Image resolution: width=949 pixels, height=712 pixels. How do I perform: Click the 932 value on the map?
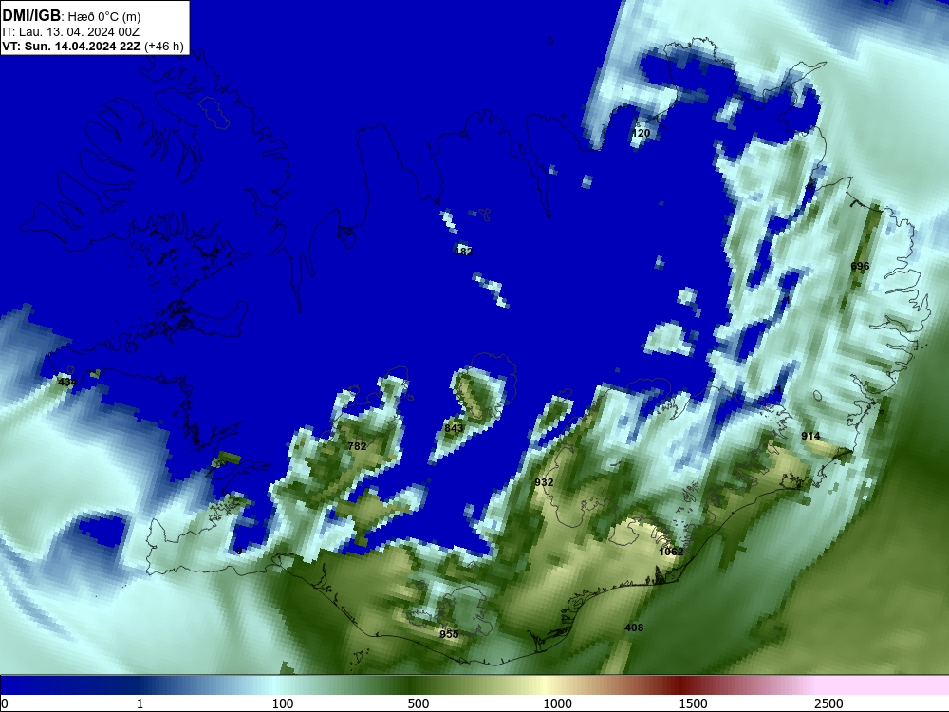pos(544,482)
